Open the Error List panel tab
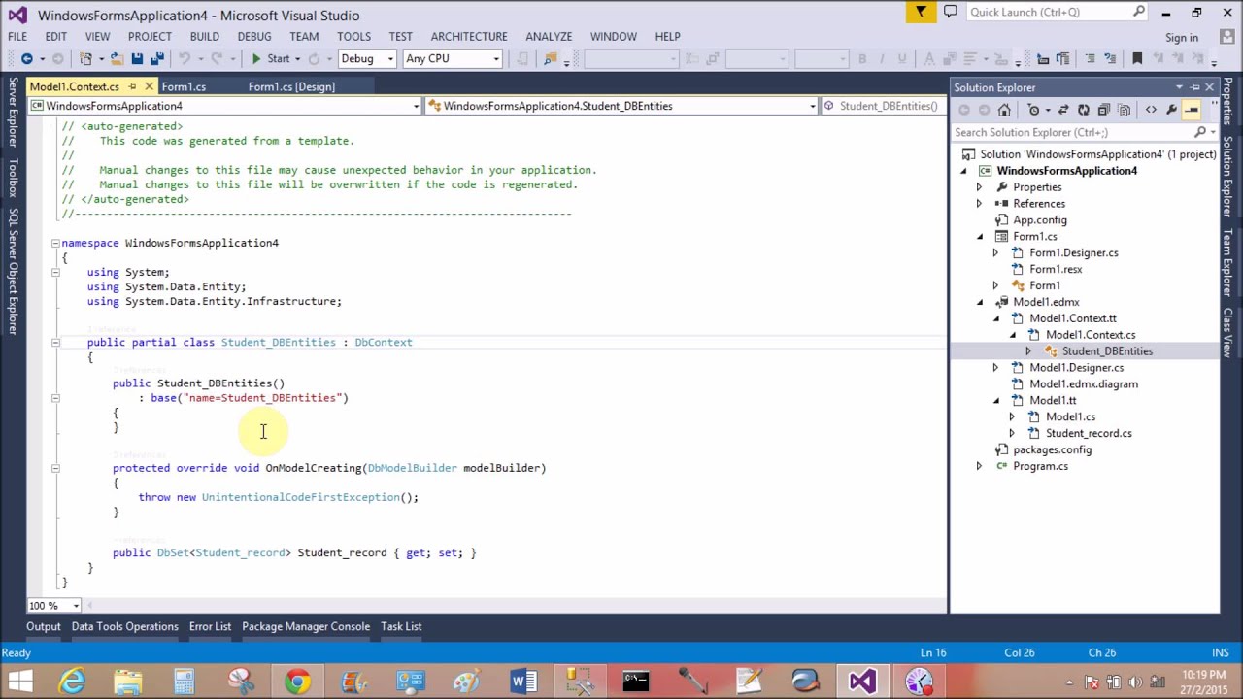The image size is (1243, 699). [210, 626]
